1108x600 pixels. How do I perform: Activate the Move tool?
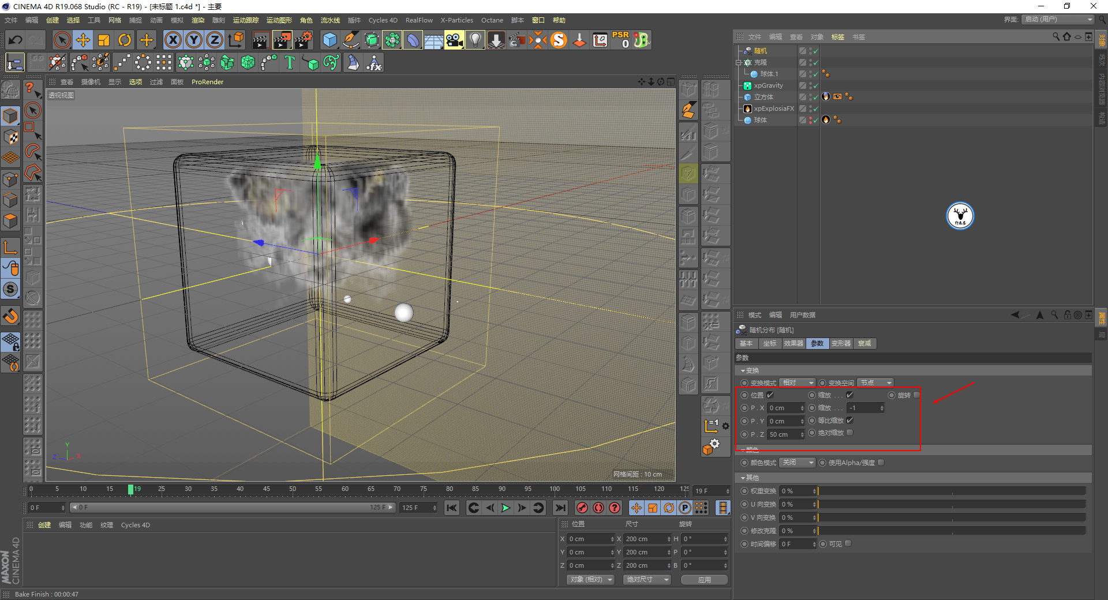[83, 40]
